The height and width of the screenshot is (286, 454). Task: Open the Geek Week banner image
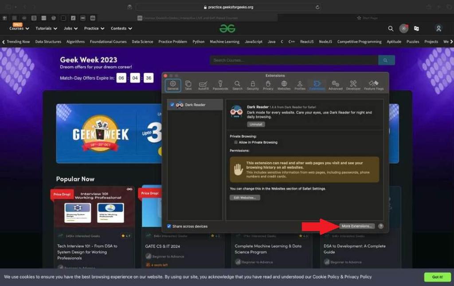(x=109, y=133)
